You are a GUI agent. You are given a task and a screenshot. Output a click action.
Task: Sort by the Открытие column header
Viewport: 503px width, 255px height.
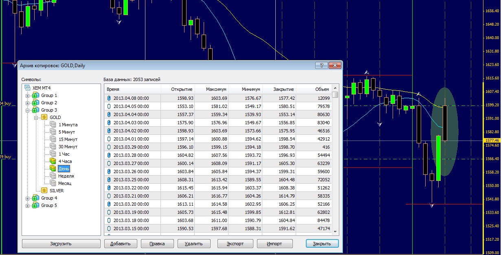(178, 89)
